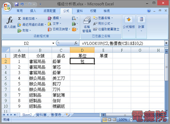Open the 資料 (Data) ribbon tab
The image size is (170, 124).
coord(80,11)
